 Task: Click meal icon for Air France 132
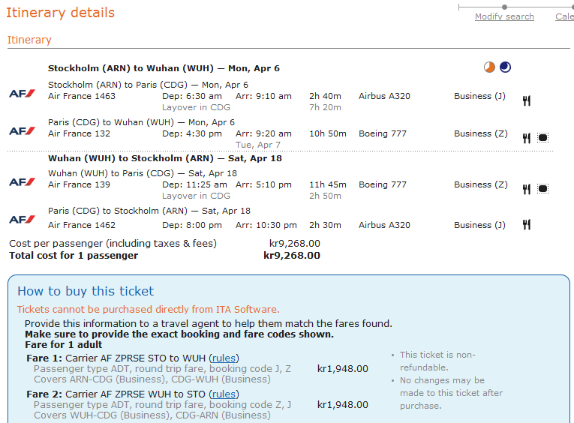click(527, 138)
